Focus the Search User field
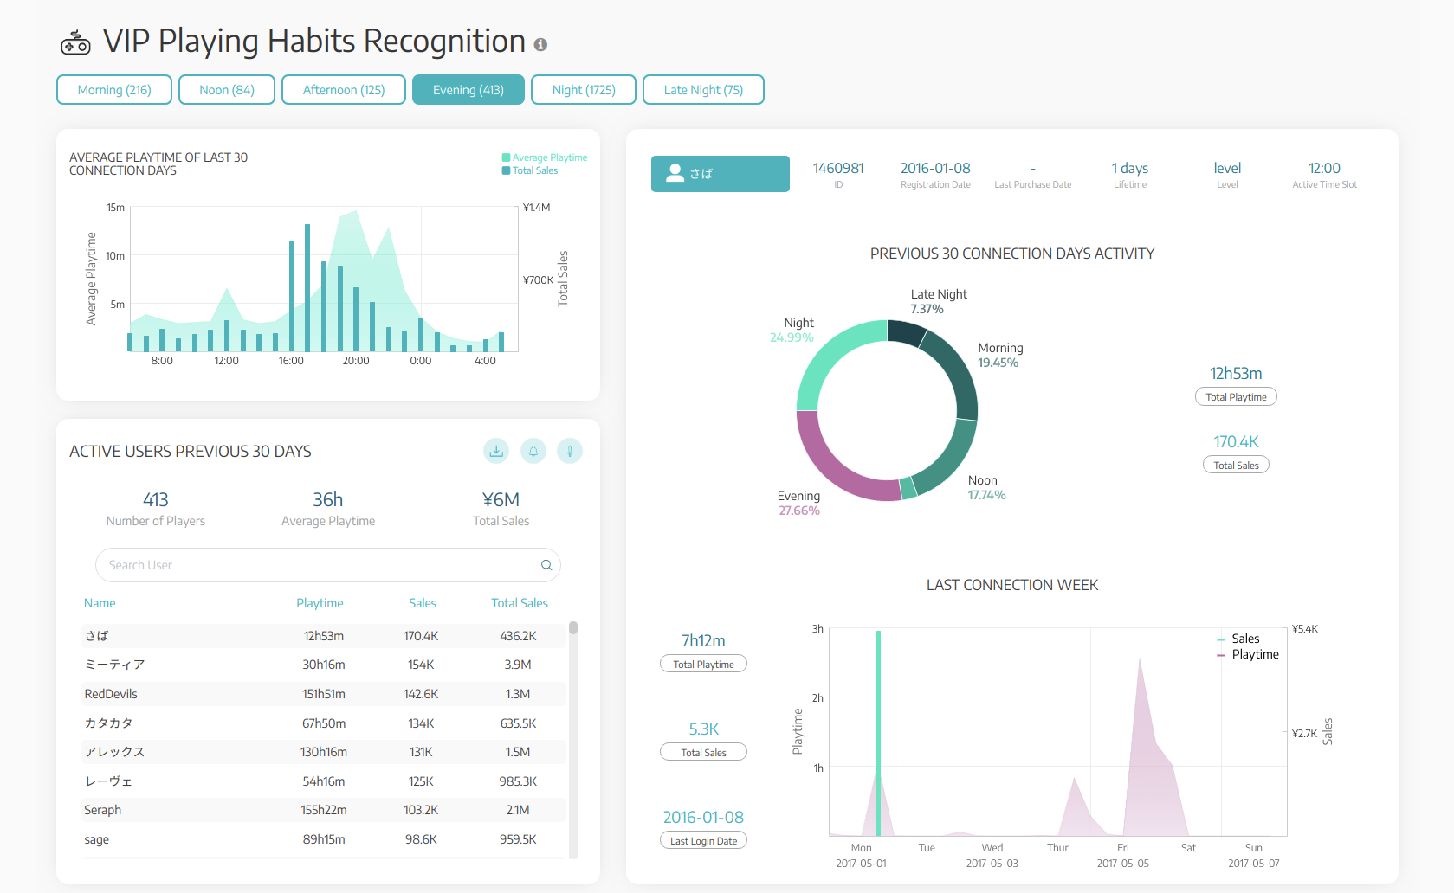This screenshot has width=1454, height=893. coord(328,565)
